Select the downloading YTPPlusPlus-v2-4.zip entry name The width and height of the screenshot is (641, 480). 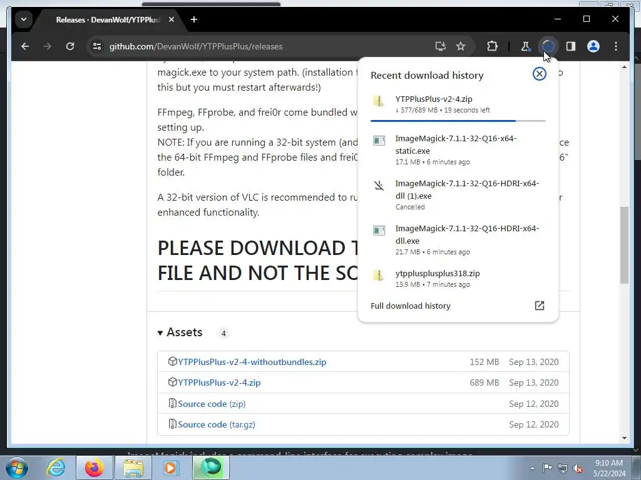point(434,99)
